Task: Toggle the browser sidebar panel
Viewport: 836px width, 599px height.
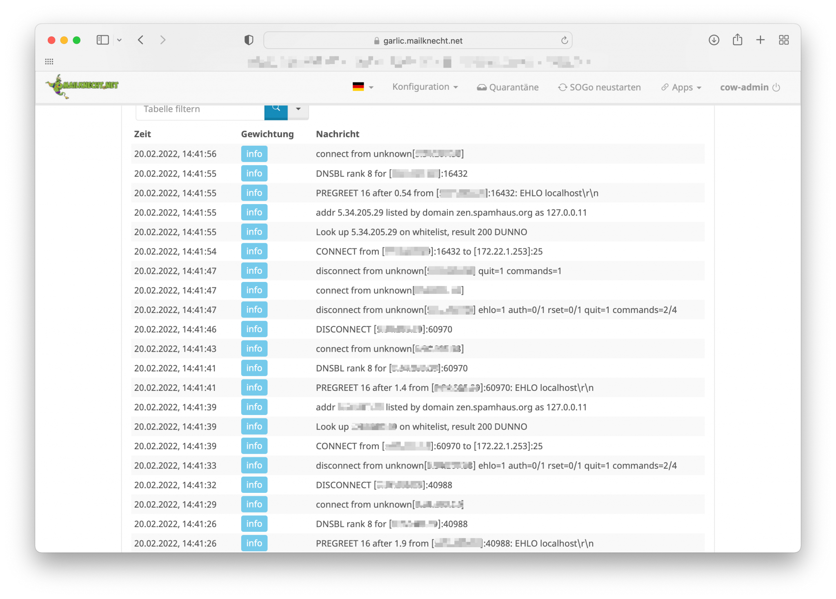Action: 102,40
